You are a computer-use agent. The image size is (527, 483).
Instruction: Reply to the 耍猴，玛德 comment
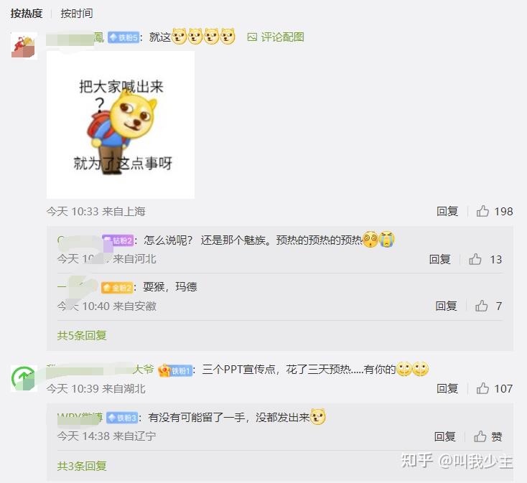point(446,306)
